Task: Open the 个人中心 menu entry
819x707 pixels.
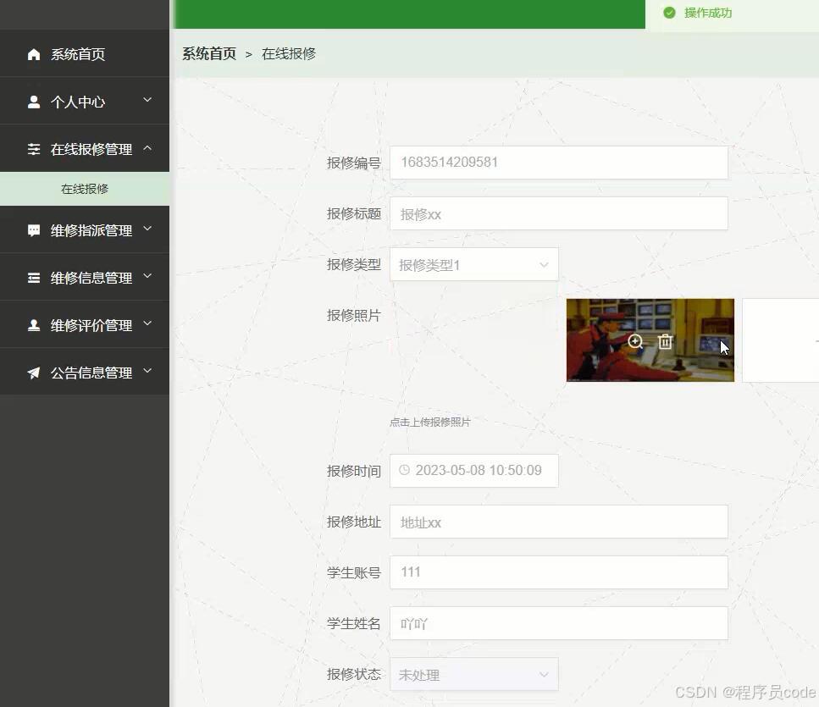Action: pos(76,101)
